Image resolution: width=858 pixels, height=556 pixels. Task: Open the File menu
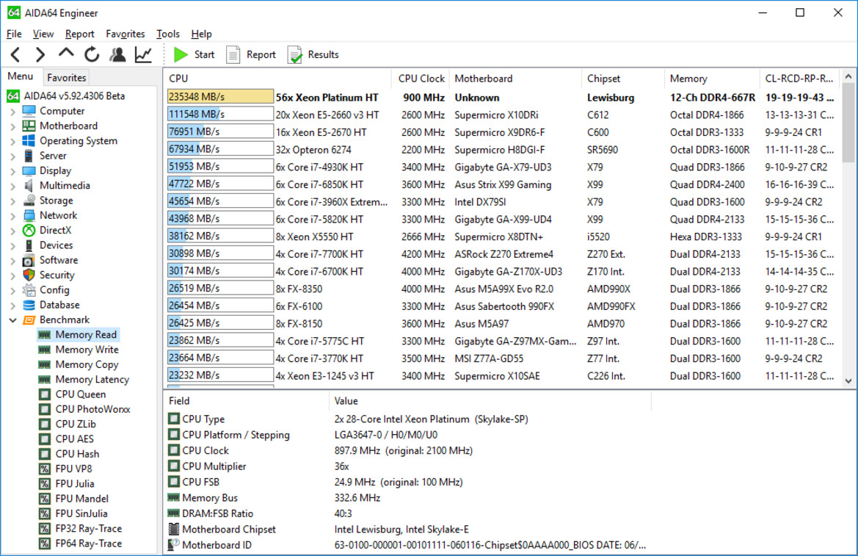pos(14,33)
